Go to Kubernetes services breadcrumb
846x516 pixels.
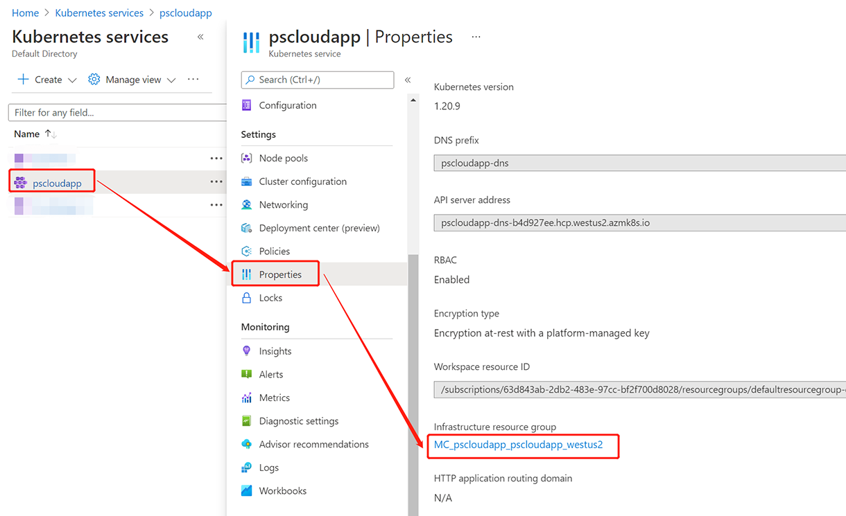coord(99,13)
